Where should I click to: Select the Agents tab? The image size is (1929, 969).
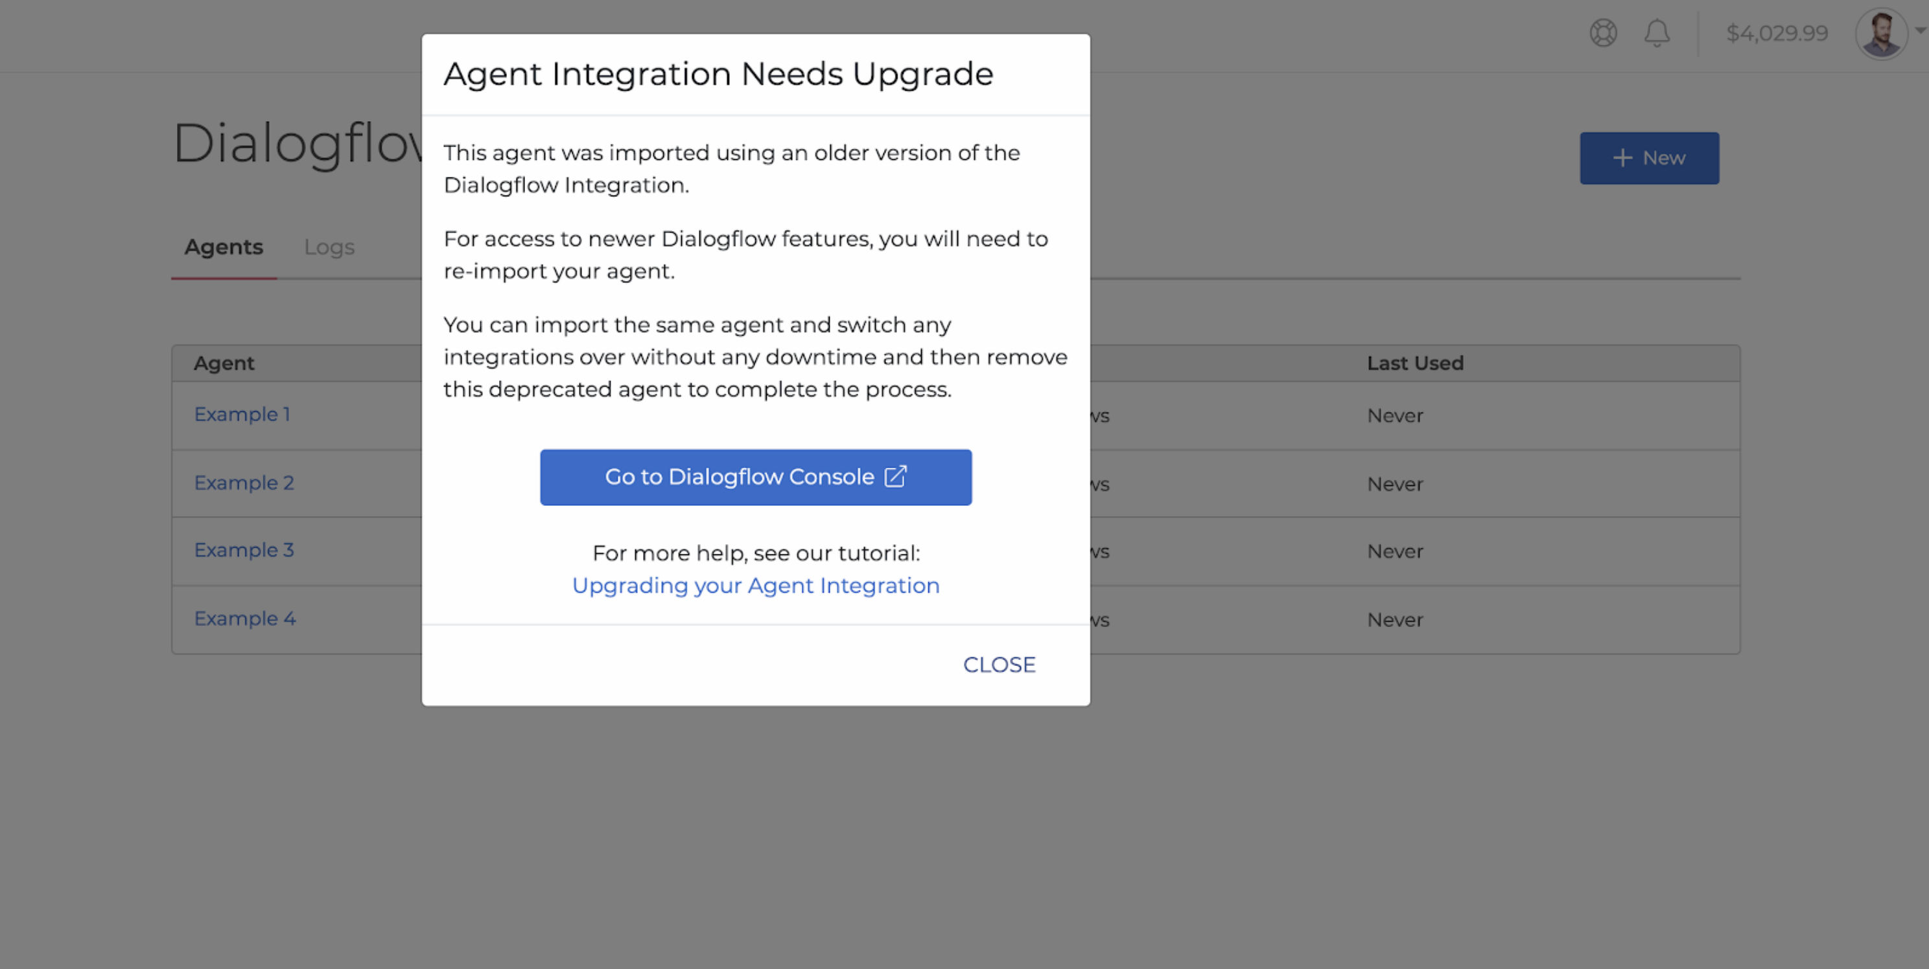[224, 246]
